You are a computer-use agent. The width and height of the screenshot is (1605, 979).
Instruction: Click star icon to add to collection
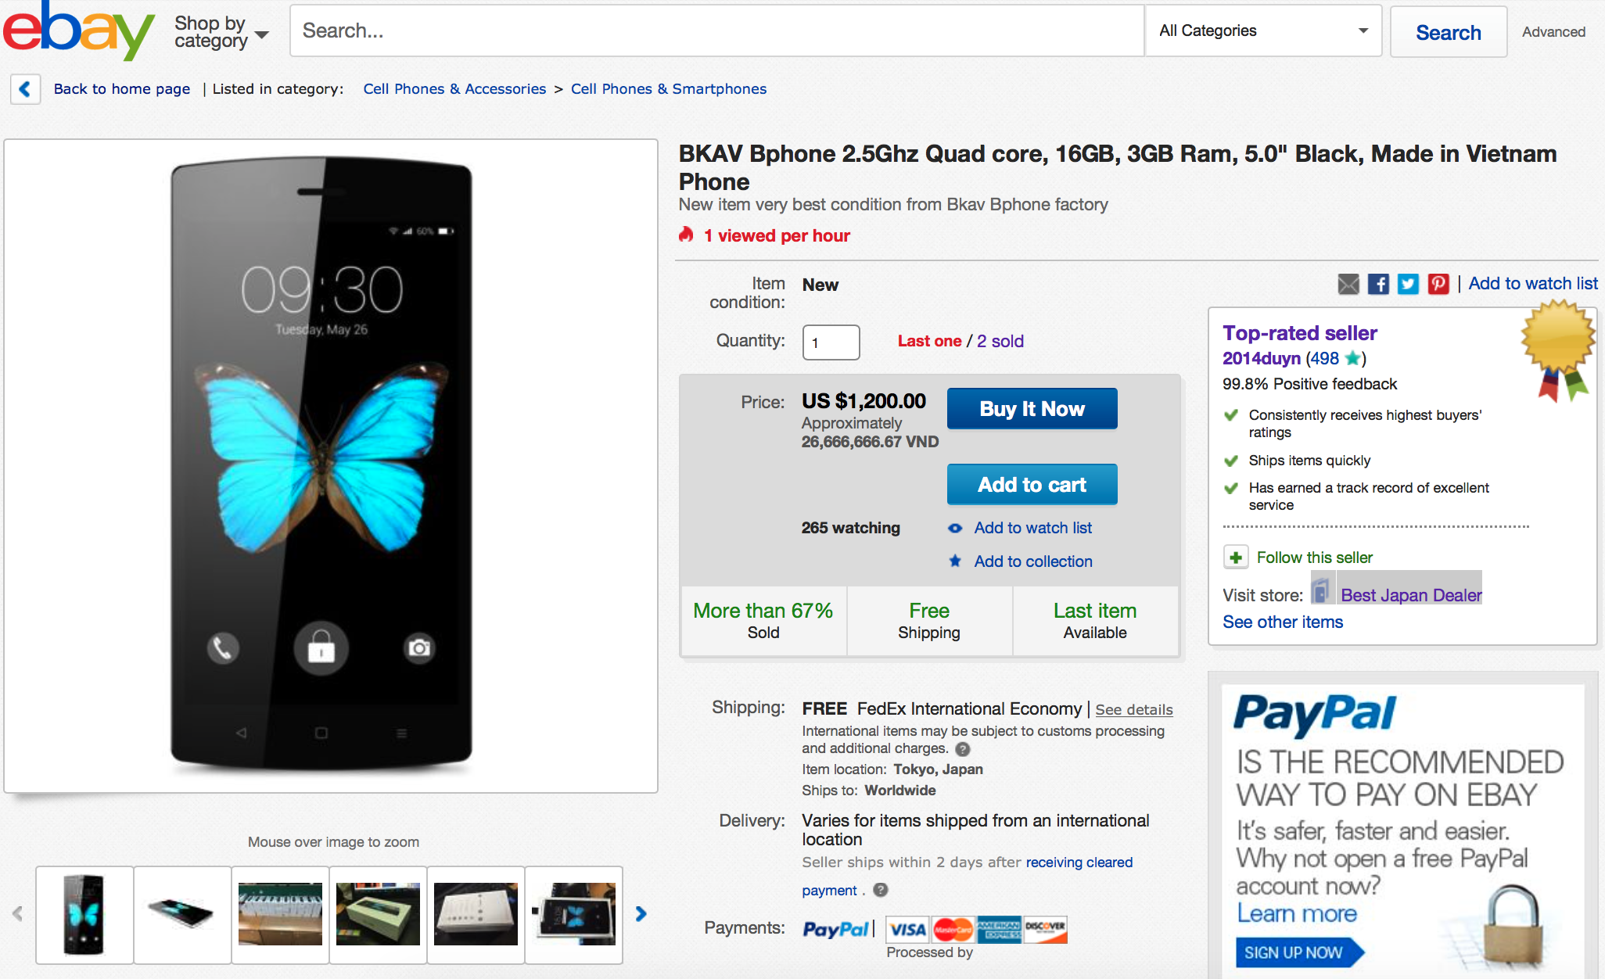click(955, 561)
